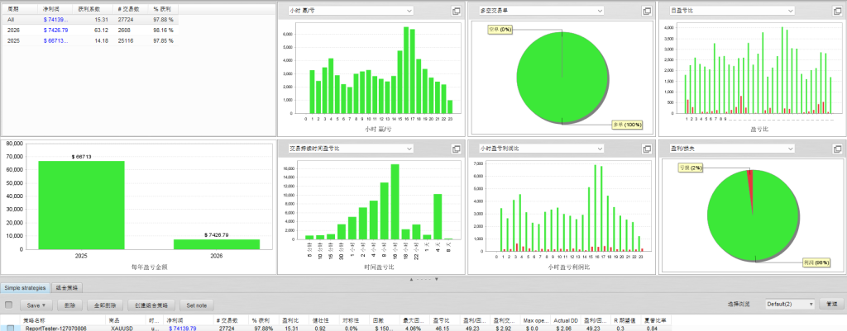Image resolution: width=847 pixels, height=331 pixels.
Task: Pop out the 多空交易单 pie chart
Action: 647,11
